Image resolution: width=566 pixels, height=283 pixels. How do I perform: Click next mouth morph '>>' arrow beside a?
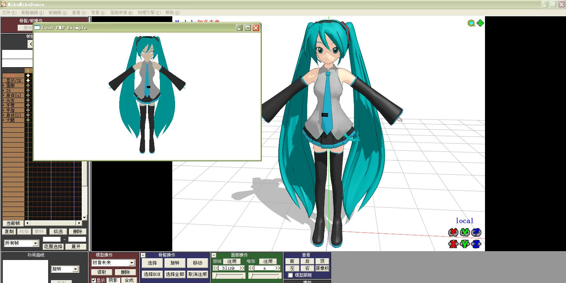pos(278,268)
